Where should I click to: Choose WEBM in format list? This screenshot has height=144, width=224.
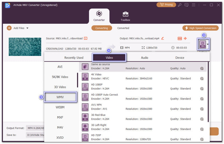click(x=60, y=107)
